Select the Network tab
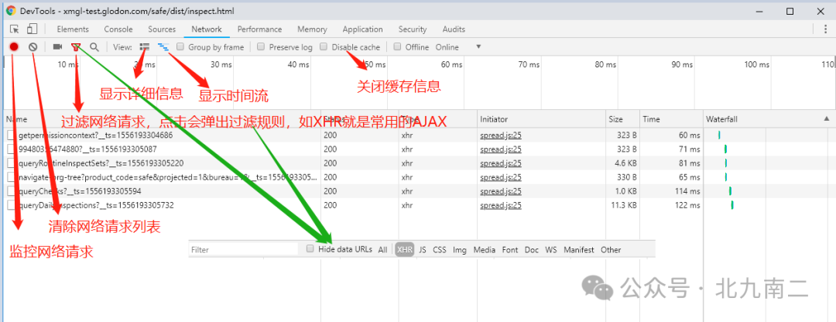The width and height of the screenshot is (836, 322). [x=207, y=29]
